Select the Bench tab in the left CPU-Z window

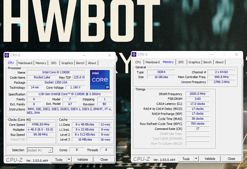click(80, 63)
